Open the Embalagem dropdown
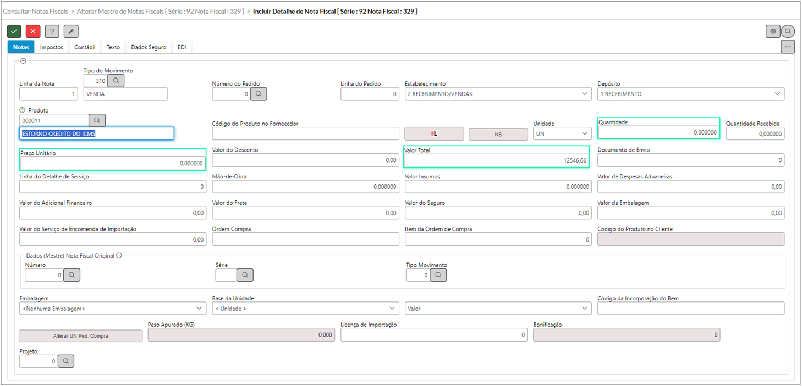 [x=113, y=309]
